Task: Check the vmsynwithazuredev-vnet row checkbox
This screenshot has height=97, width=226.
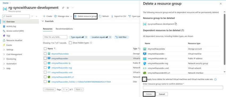Action: click(45, 72)
